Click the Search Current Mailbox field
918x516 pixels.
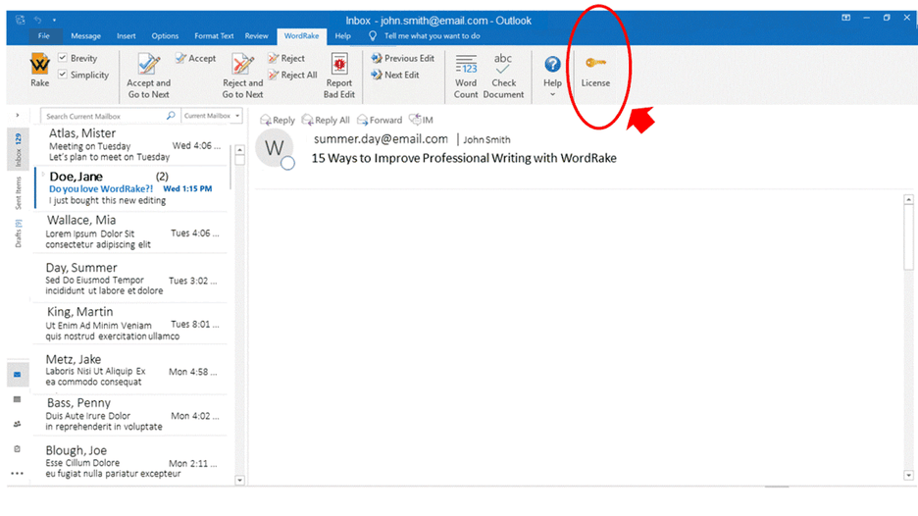106,116
